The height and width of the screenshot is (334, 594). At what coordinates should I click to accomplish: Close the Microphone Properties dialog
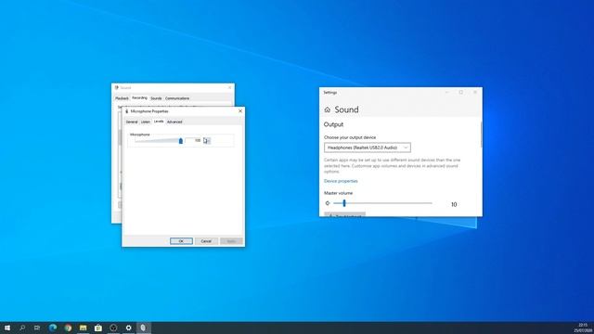coord(240,111)
